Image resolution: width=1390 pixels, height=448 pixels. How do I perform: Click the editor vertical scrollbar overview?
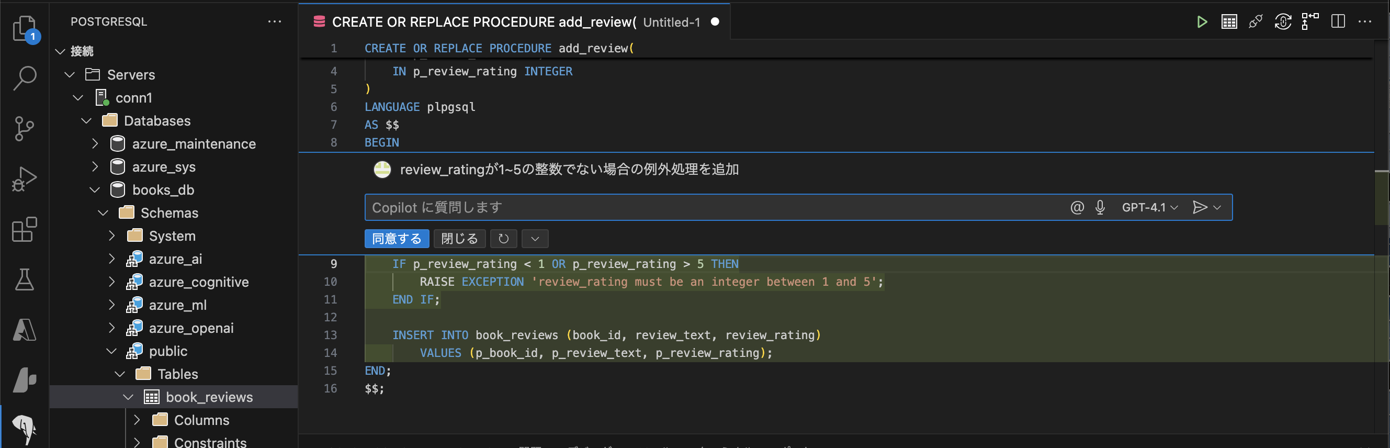(1381, 238)
